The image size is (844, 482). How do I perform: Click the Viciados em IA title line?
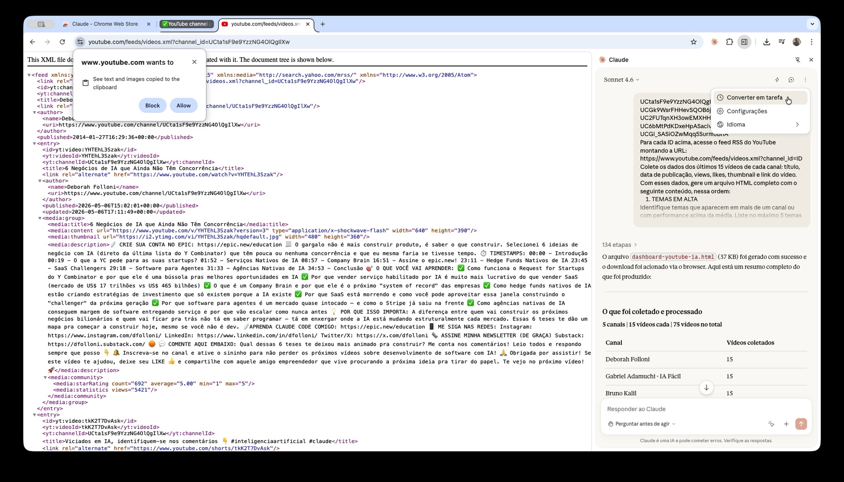point(200,441)
